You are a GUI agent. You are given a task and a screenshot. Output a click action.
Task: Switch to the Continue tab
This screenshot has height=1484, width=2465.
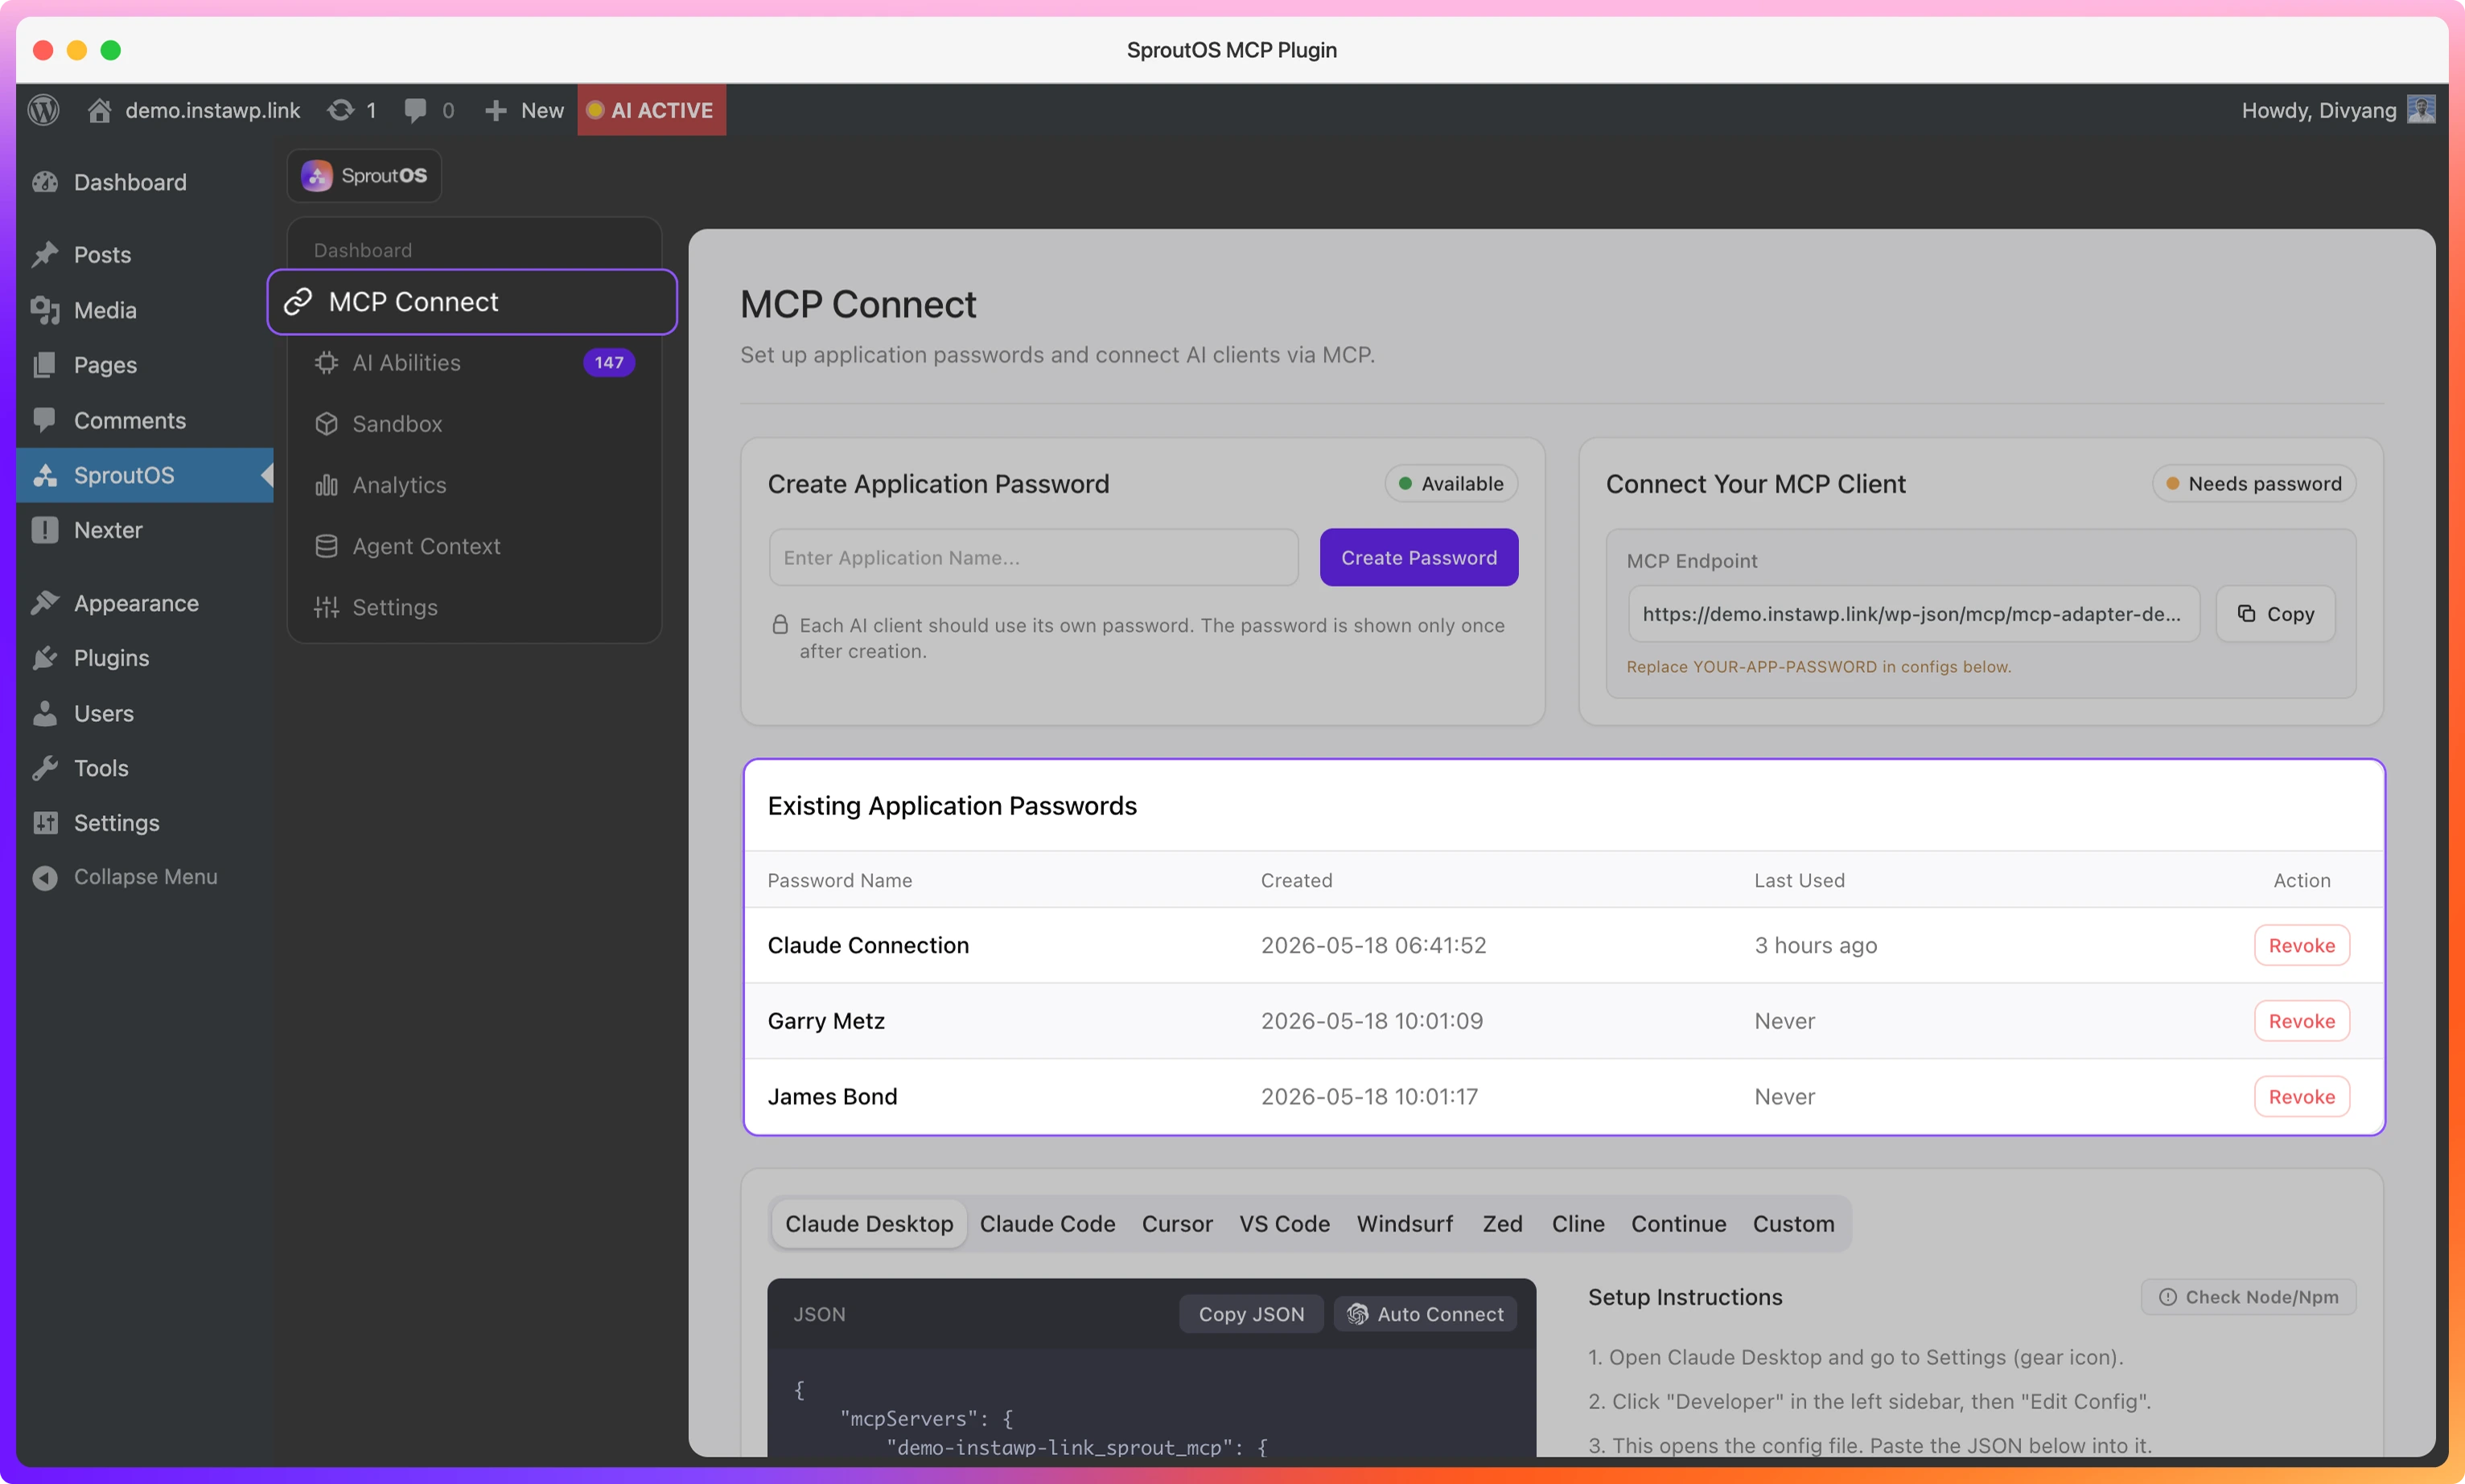(x=1677, y=1224)
